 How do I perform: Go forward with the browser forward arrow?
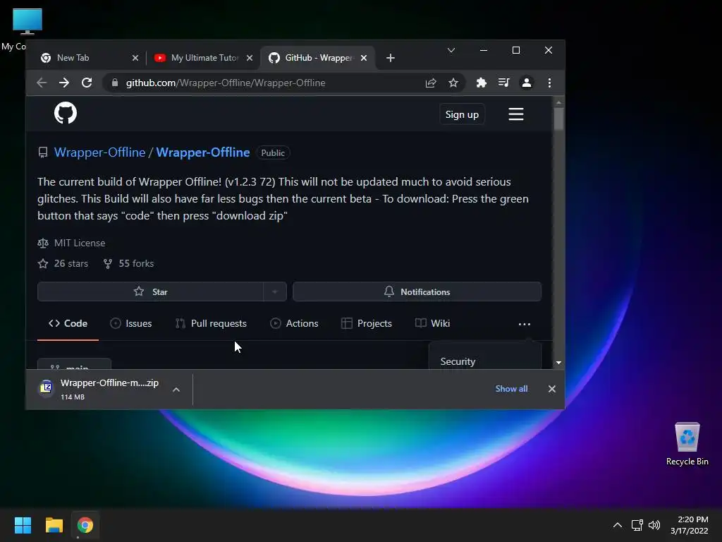[64, 83]
